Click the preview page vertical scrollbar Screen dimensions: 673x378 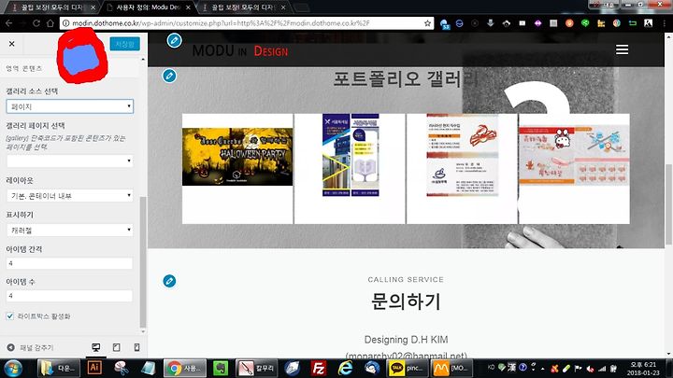[668, 204]
